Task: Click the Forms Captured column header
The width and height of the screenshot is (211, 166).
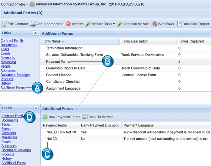Action: tap(194, 41)
